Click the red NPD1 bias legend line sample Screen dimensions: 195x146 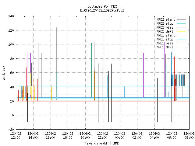(182, 43)
